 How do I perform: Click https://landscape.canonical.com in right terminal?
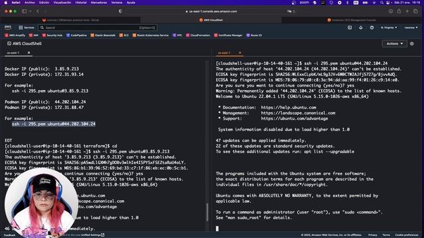[298, 113]
